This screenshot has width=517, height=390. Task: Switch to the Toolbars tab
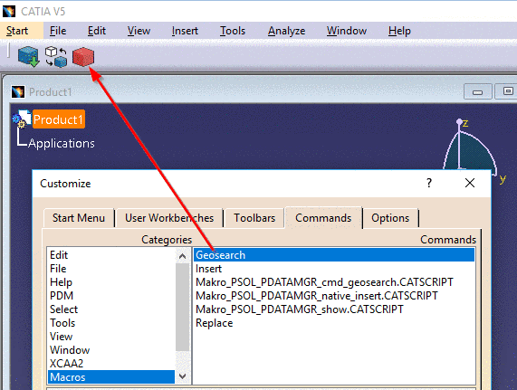(x=254, y=218)
